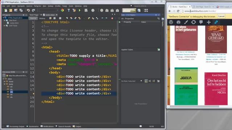Click the New File toolbar icon
The image size is (232, 130).
point(6,10)
